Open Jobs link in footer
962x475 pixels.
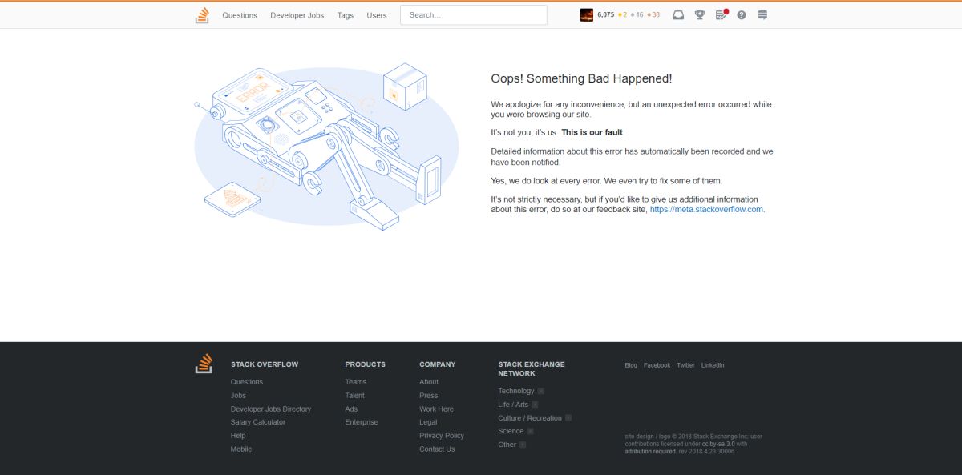(238, 396)
